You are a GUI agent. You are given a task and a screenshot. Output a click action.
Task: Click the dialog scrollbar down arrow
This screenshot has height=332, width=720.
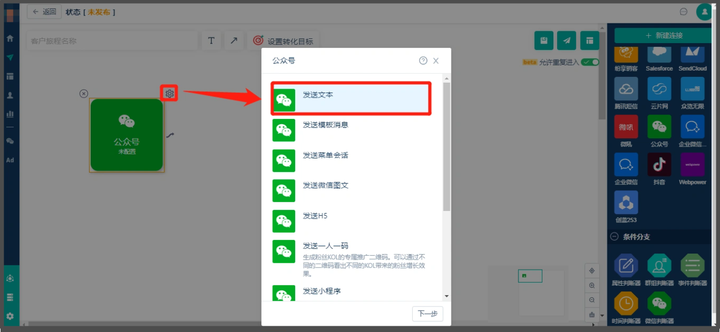(446, 296)
